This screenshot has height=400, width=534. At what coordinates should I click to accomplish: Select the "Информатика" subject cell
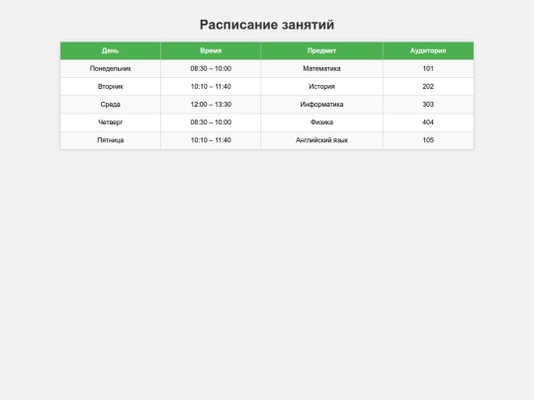(321, 105)
